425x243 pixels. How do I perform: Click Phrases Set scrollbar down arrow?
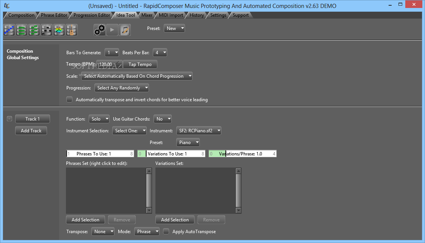149,210
